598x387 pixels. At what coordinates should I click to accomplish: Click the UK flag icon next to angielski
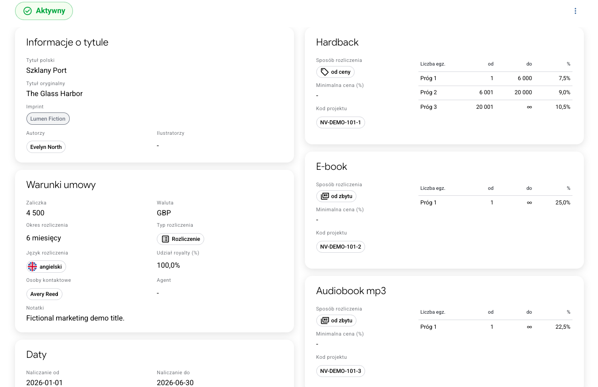[32, 267]
